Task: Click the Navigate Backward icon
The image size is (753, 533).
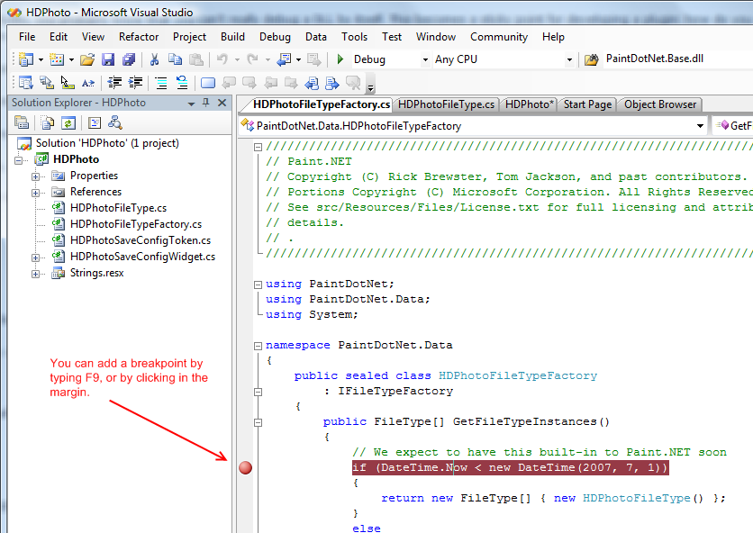Action: click(x=285, y=59)
